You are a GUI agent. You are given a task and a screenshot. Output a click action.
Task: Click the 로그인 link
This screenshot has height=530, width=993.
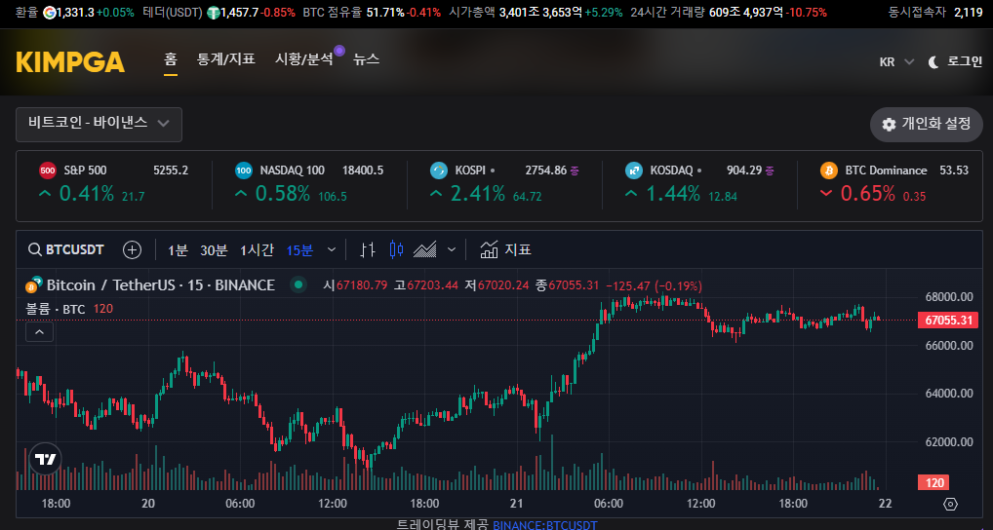pos(965,61)
